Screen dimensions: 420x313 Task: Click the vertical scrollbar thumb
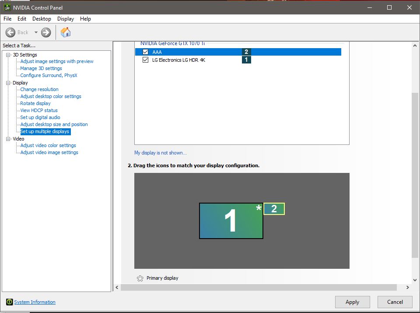[415, 175]
